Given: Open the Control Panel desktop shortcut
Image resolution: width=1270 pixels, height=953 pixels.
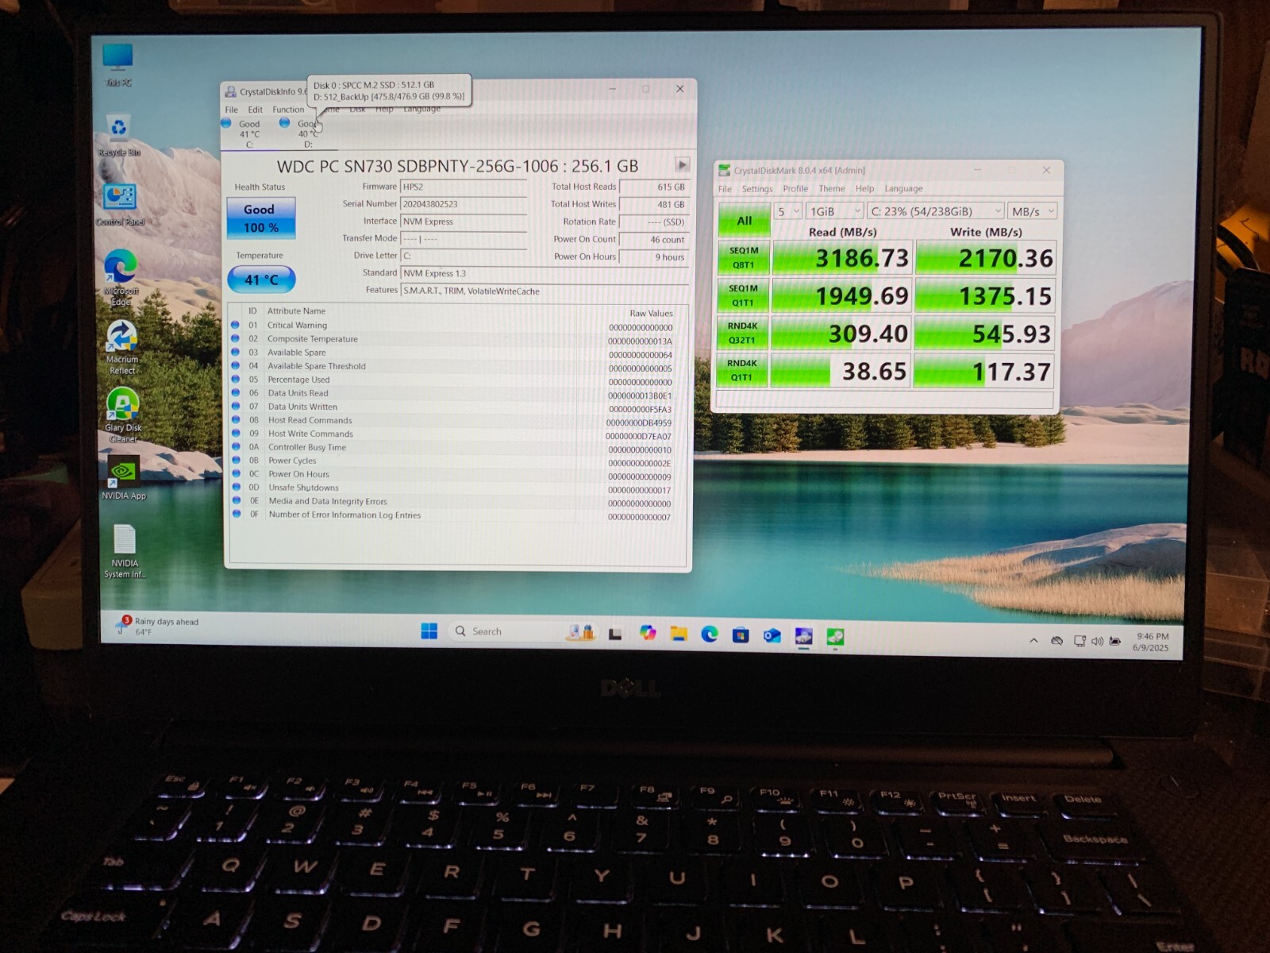Looking at the screenshot, I should [x=120, y=204].
